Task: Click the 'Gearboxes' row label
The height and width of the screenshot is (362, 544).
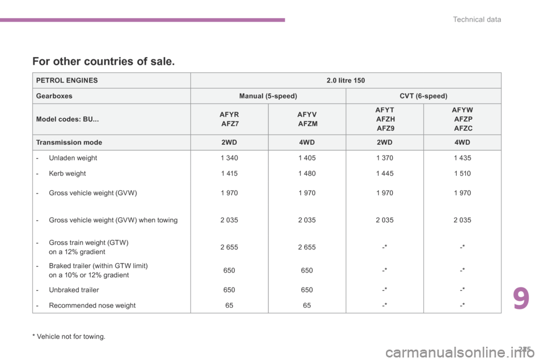Action: point(54,96)
